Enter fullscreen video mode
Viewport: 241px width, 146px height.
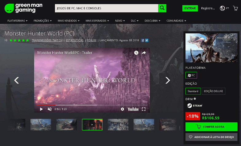pos(144,109)
